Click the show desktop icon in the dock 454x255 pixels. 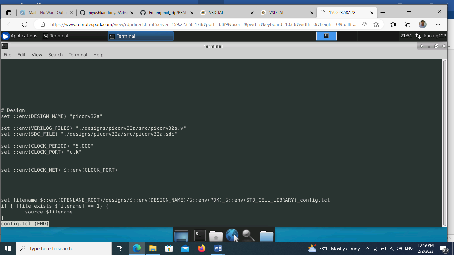coord(181,235)
